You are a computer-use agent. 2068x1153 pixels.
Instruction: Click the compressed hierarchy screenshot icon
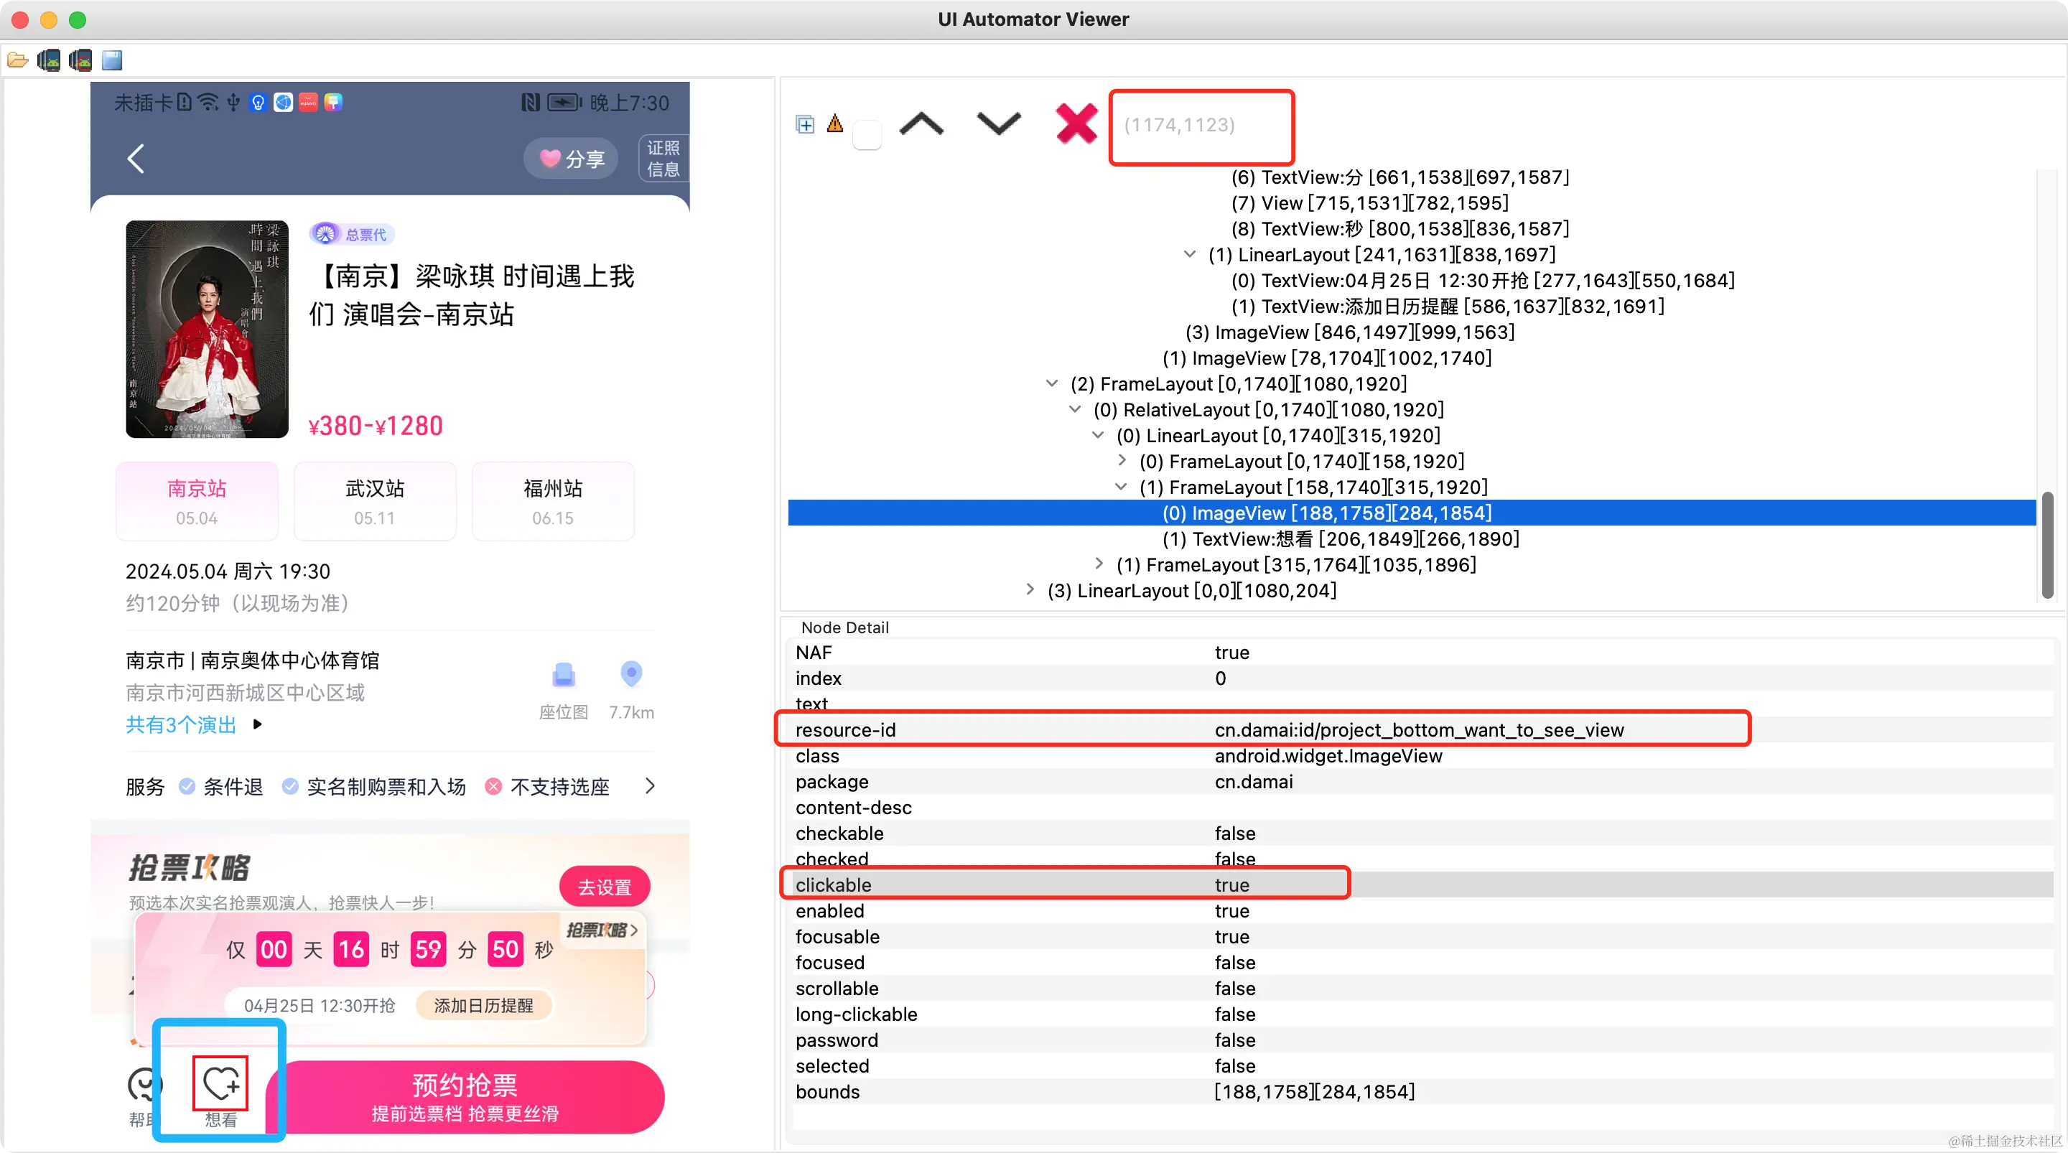80,60
